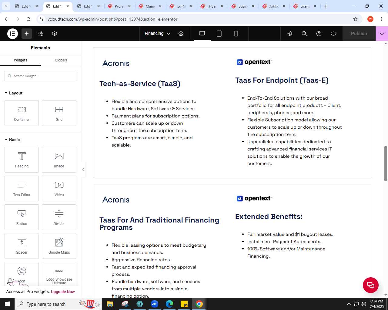The height and width of the screenshot is (310, 388).
Task: Open the Structure layers icon
Action: click(x=55, y=34)
